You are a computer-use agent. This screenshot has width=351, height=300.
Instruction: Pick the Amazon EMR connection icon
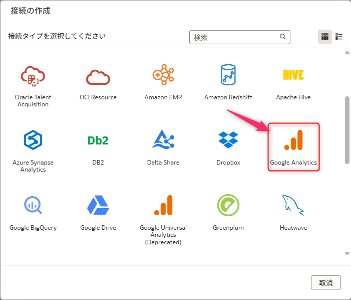[163, 75]
